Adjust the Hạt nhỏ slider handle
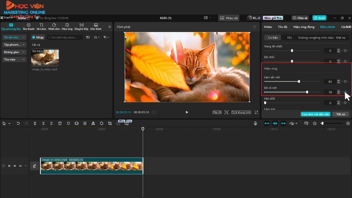The width and height of the screenshot is (352, 198). coord(265,103)
